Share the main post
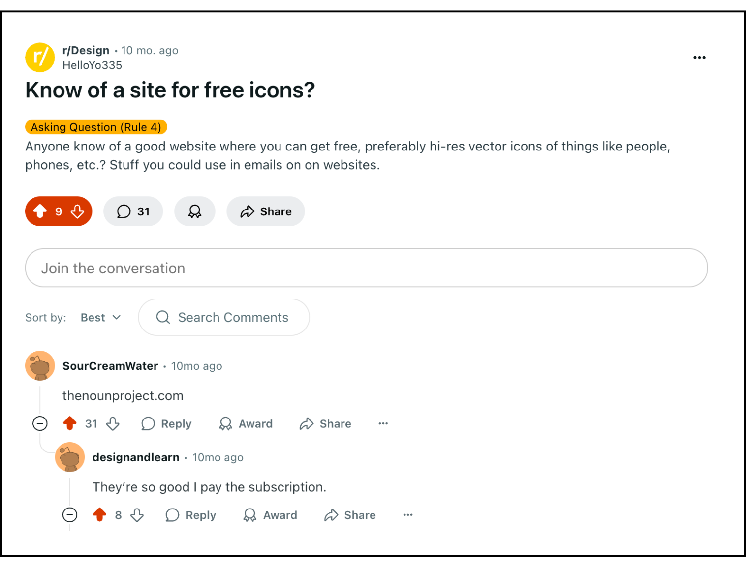The width and height of the screenshot is (746, 569). 266,211
